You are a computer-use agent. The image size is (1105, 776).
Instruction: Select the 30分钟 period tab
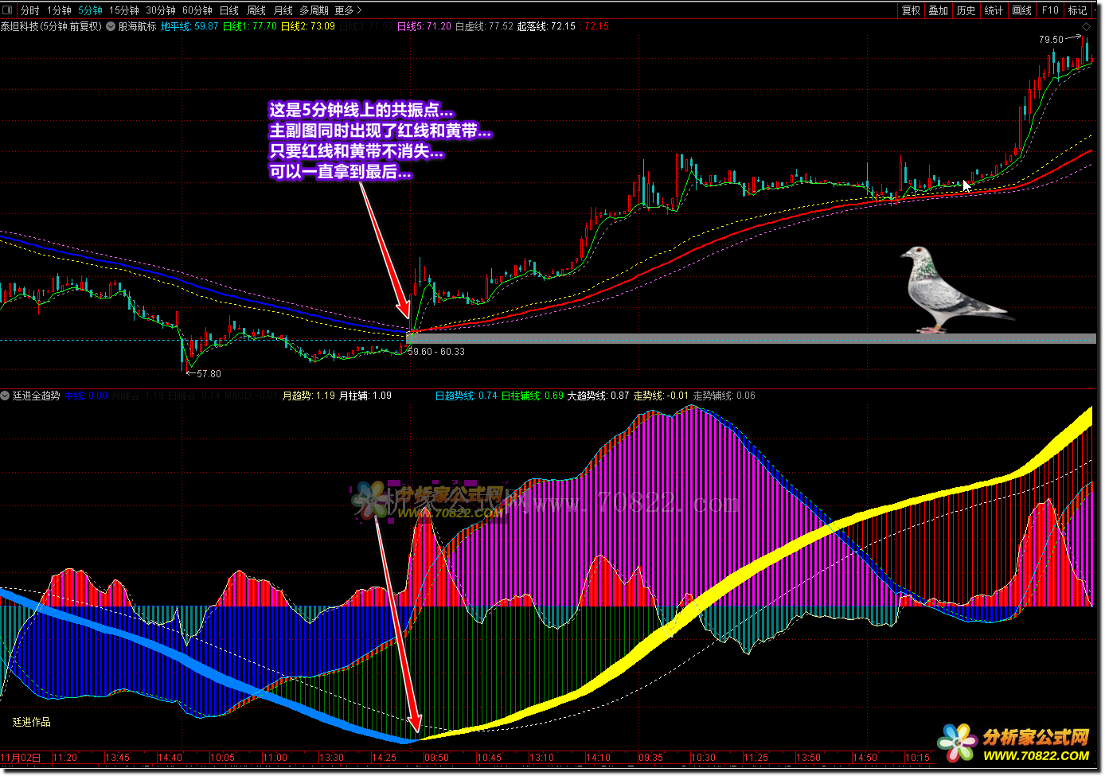click(x=161, y=10)
